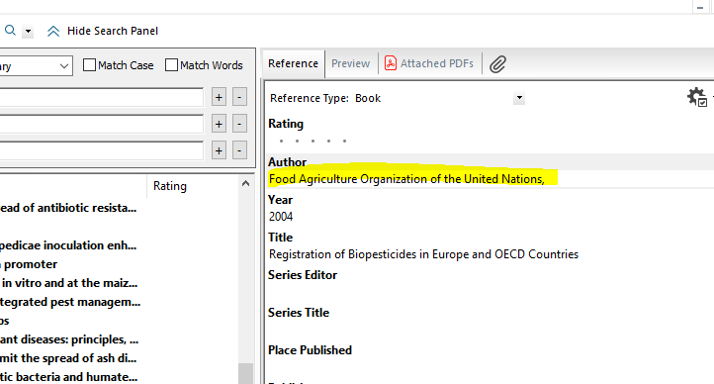Hide the Search Panel via text button
Viewport: 714px width, 384px height.
pyautogui.click(x=113, y=31)
